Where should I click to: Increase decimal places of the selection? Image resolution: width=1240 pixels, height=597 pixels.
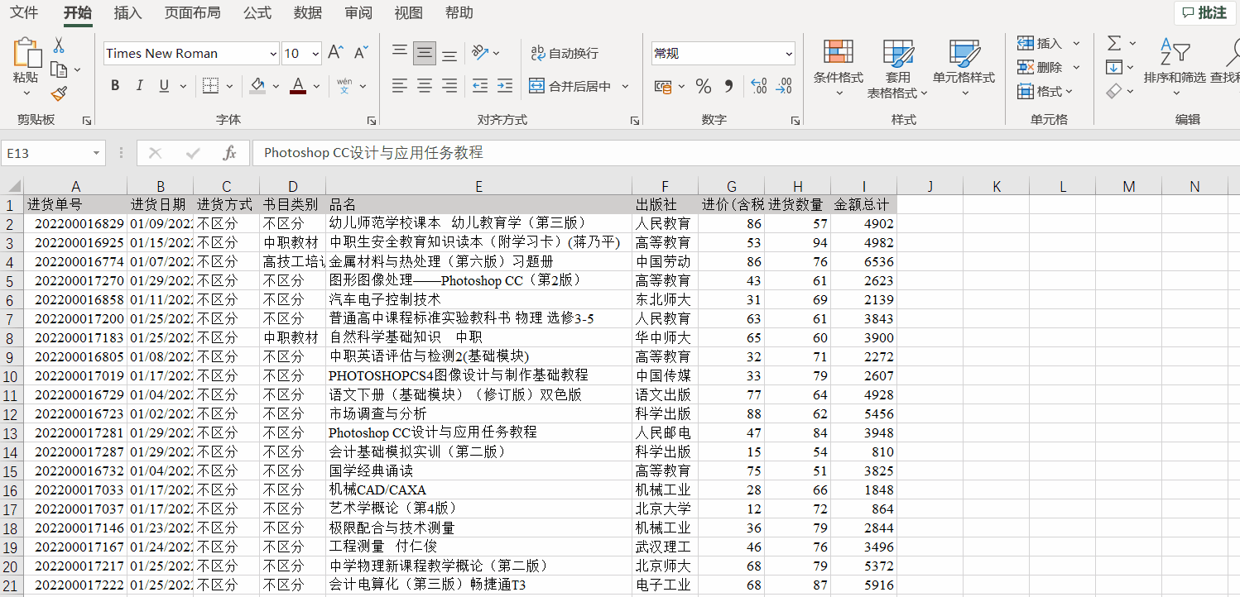click(758, 85)
